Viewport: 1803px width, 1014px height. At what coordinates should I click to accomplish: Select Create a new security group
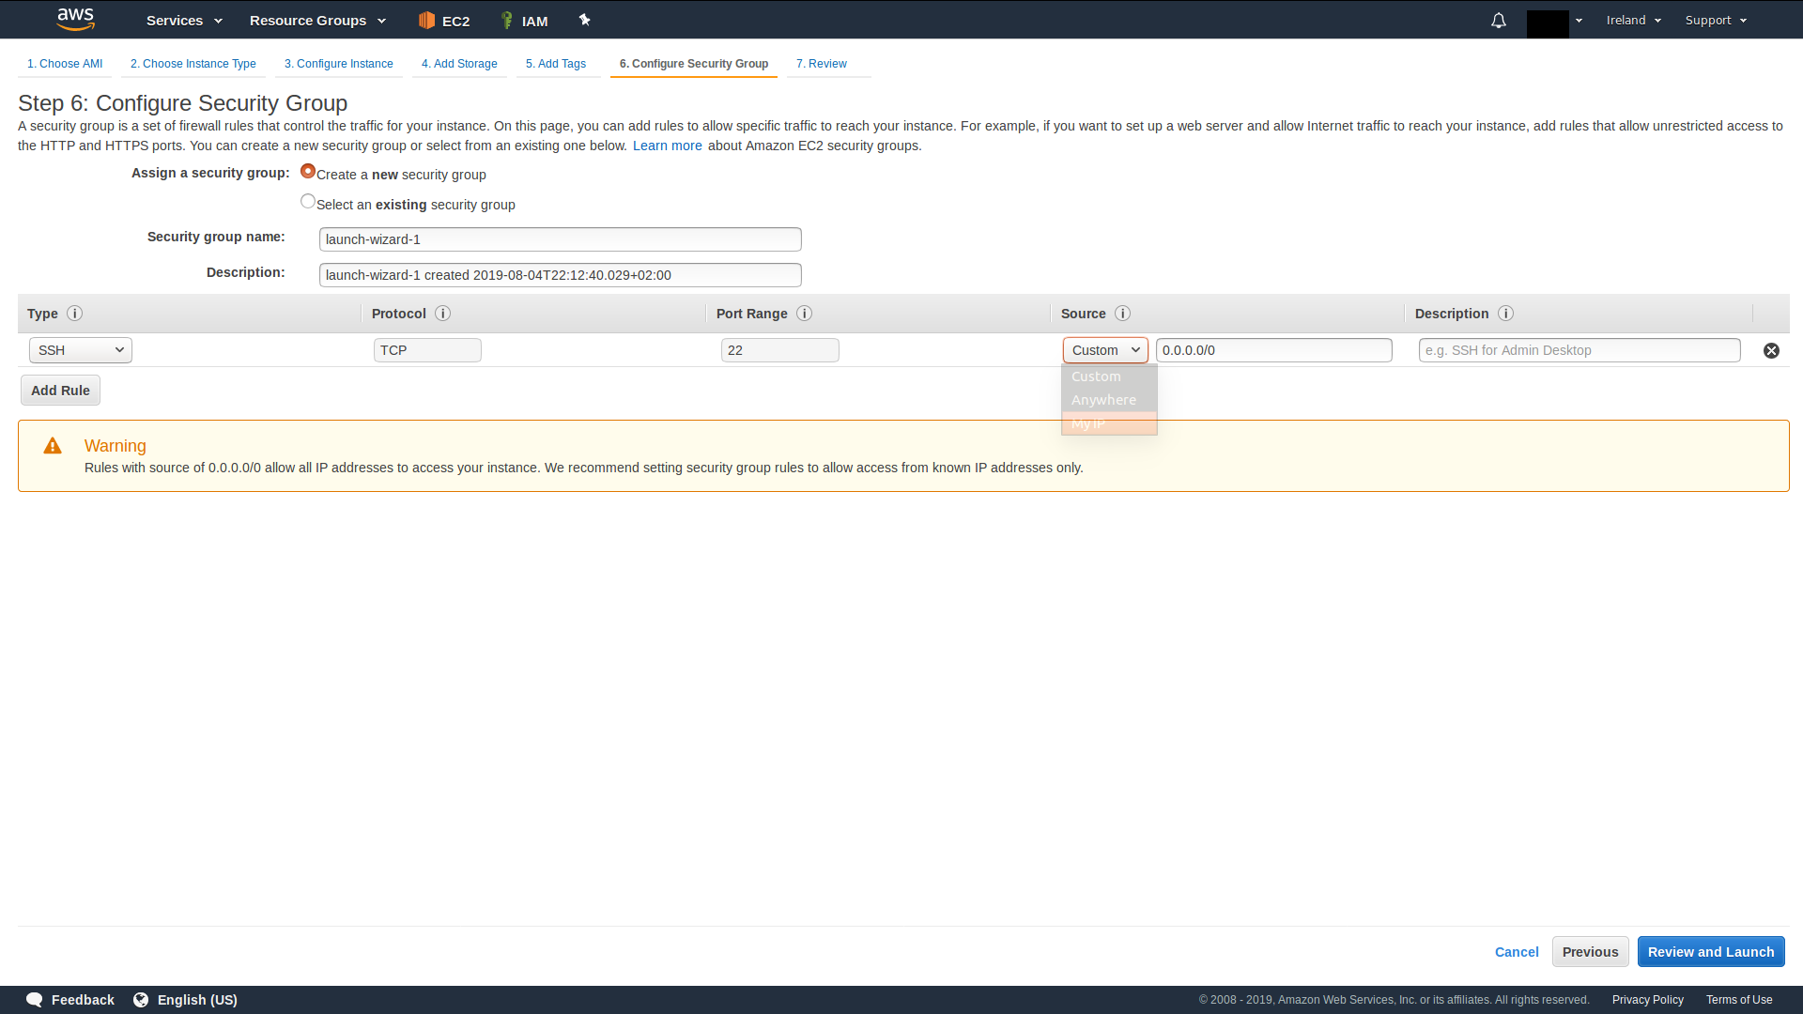point(308,171)
